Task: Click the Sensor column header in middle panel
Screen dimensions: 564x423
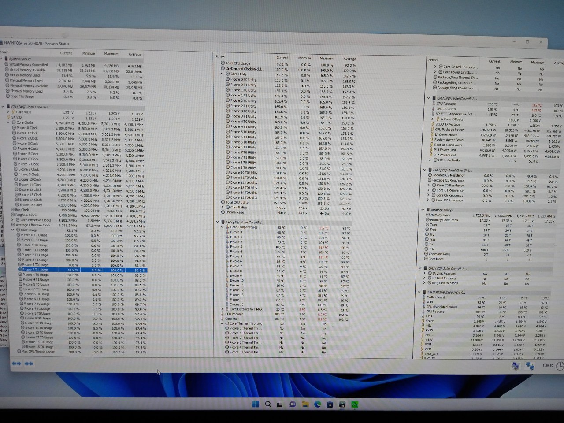Action: click(220, 56)
